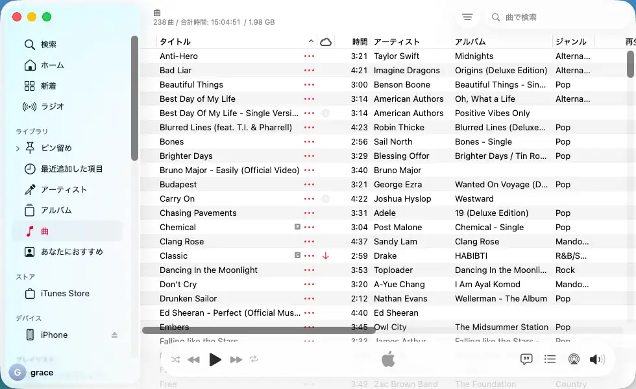Click the song list vertical scrollbar
The width and height of the screenshot is (636, 389).
pyautogui.click(x=630, y=64)
